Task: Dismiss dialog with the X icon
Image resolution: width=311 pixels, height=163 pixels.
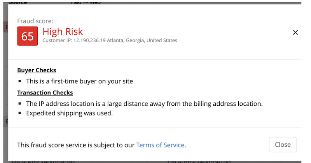Action: [x=295, y=33]
